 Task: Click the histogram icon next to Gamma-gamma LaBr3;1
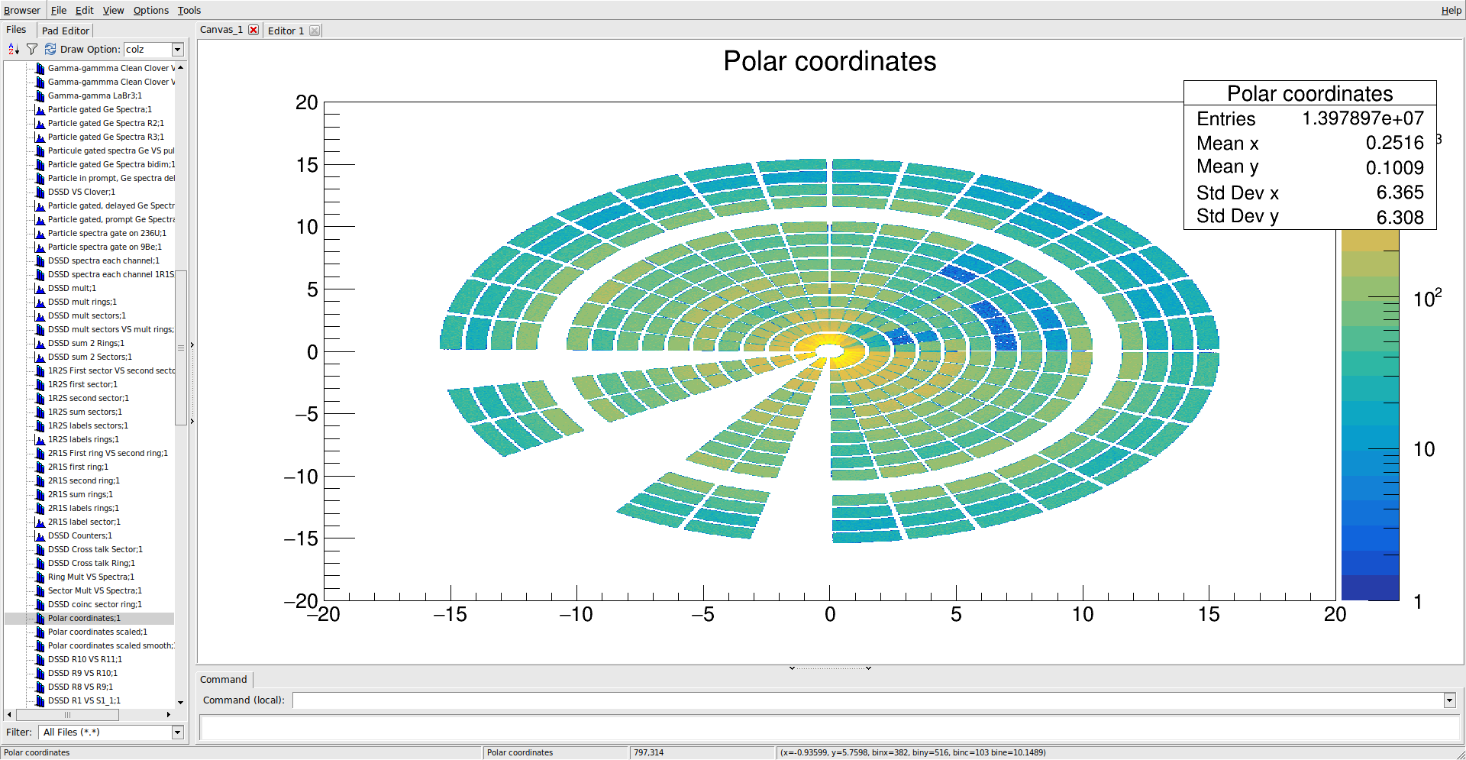40,96
